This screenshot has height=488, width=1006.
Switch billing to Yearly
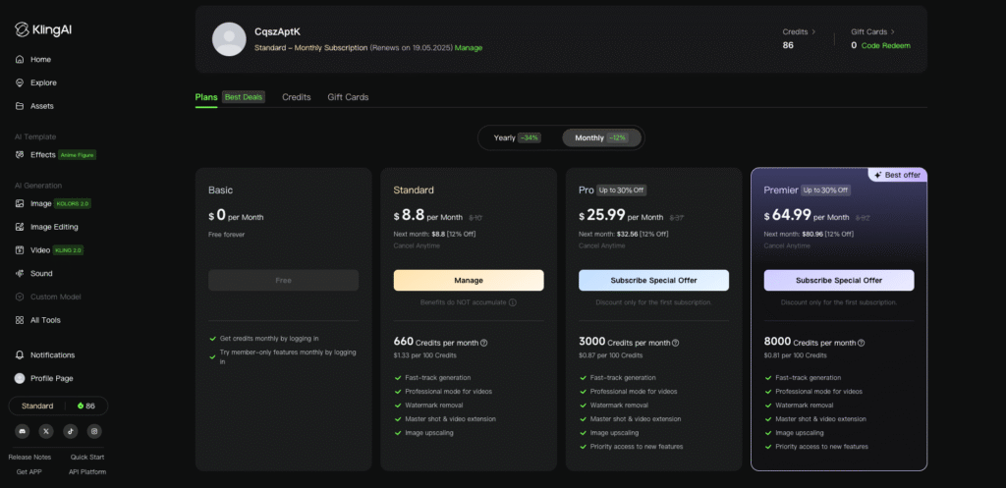coord(517,137)
